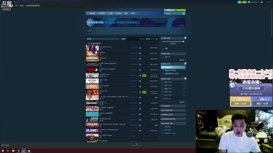The width and height of the screenshot is (273, 153).
Task: Collapse Narrow by Tag filter header
Action: click(x=172, y=79)
